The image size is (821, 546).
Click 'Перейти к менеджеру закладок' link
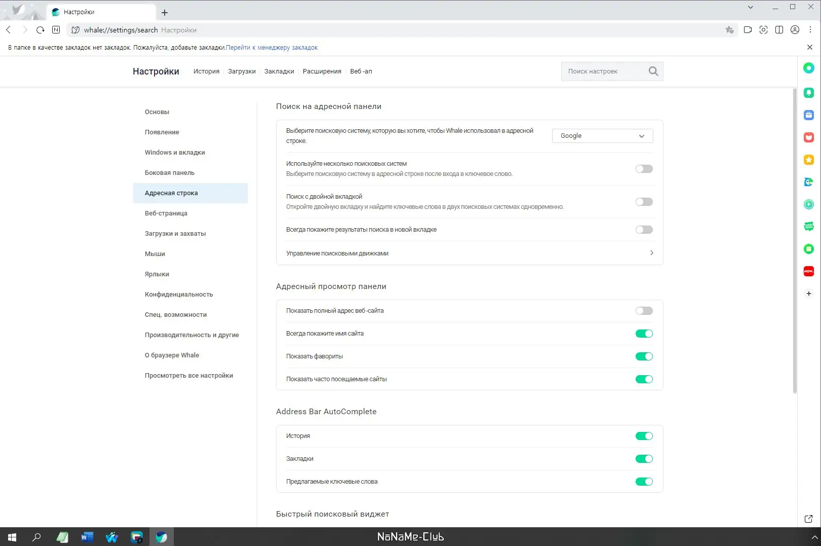click(x=272, y=48)
